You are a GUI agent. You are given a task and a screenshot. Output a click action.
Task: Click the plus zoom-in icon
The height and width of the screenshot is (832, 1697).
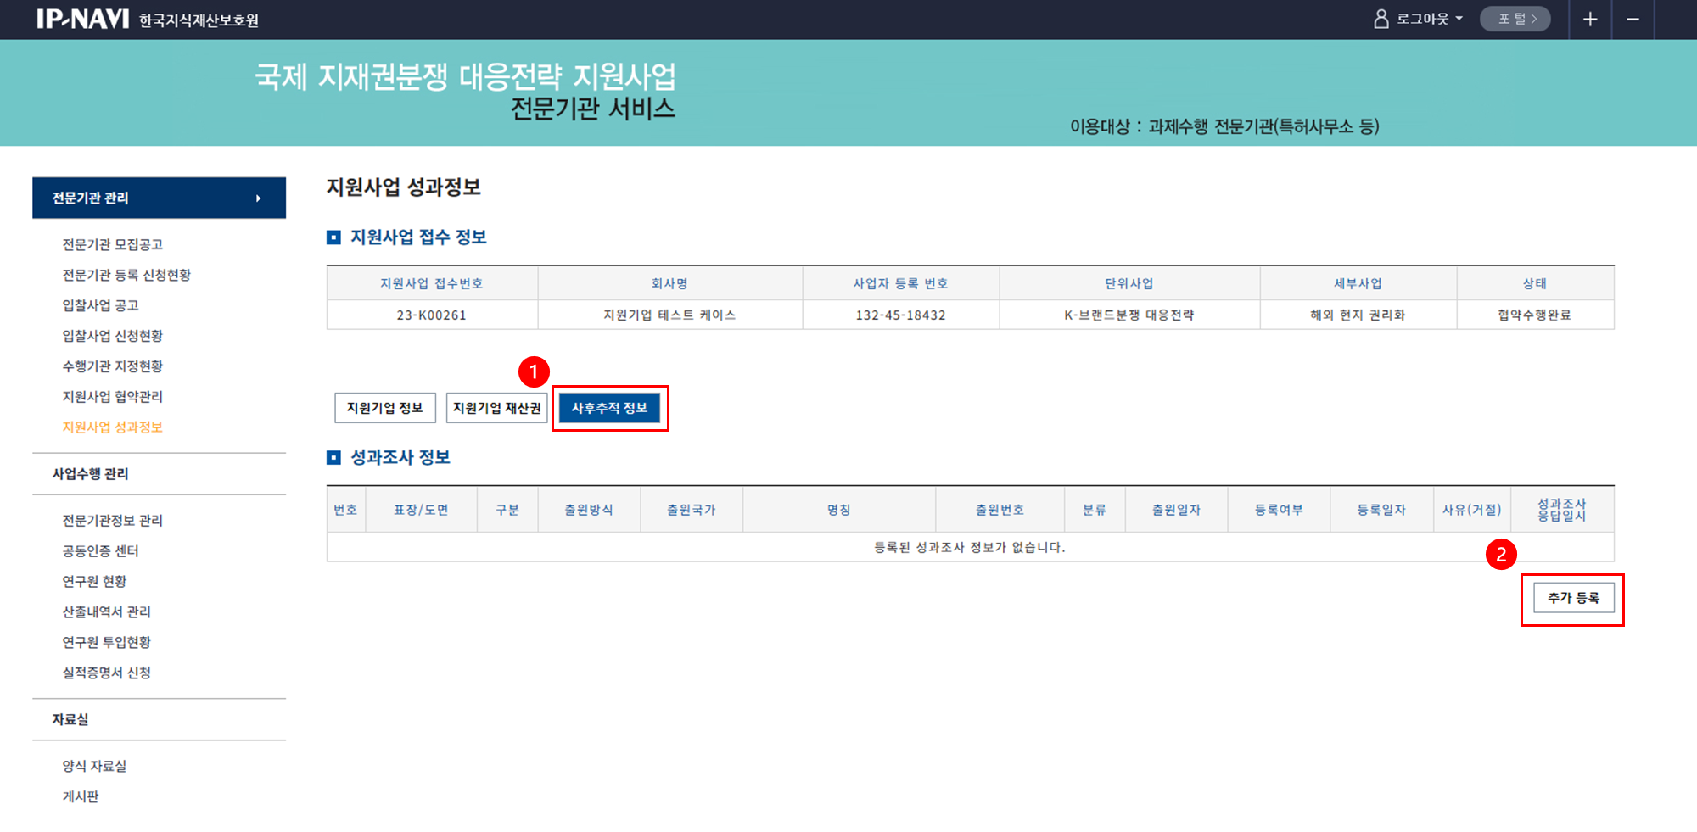1589,19
